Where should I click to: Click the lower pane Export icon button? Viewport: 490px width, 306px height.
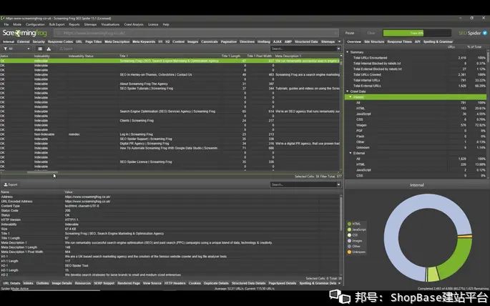click(x=11, y=184)
